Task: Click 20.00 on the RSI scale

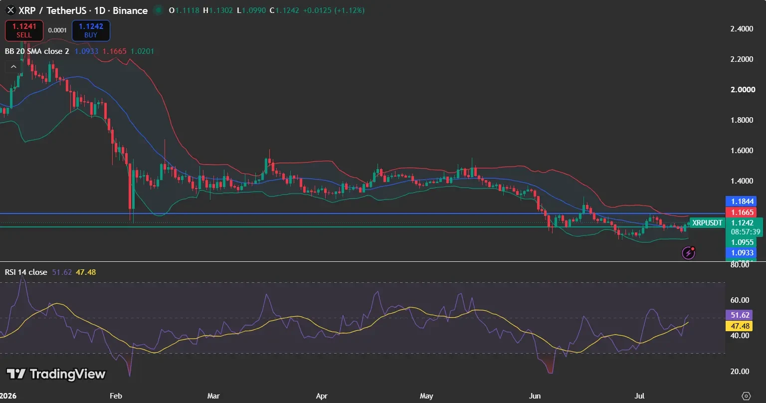Action: 740,372
